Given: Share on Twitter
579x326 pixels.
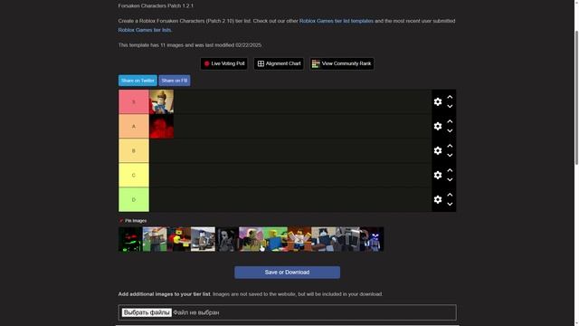Looking at the screenshot, I should pyautogui.click(x=138, y=81).
